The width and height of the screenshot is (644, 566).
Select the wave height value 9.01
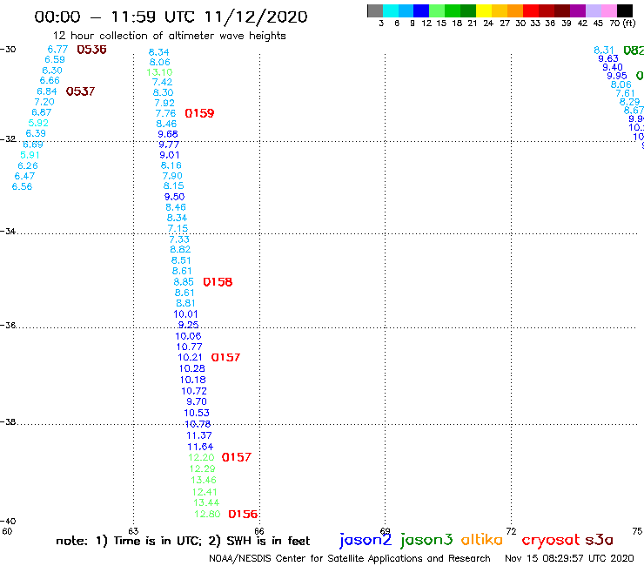tap(170, 155)
